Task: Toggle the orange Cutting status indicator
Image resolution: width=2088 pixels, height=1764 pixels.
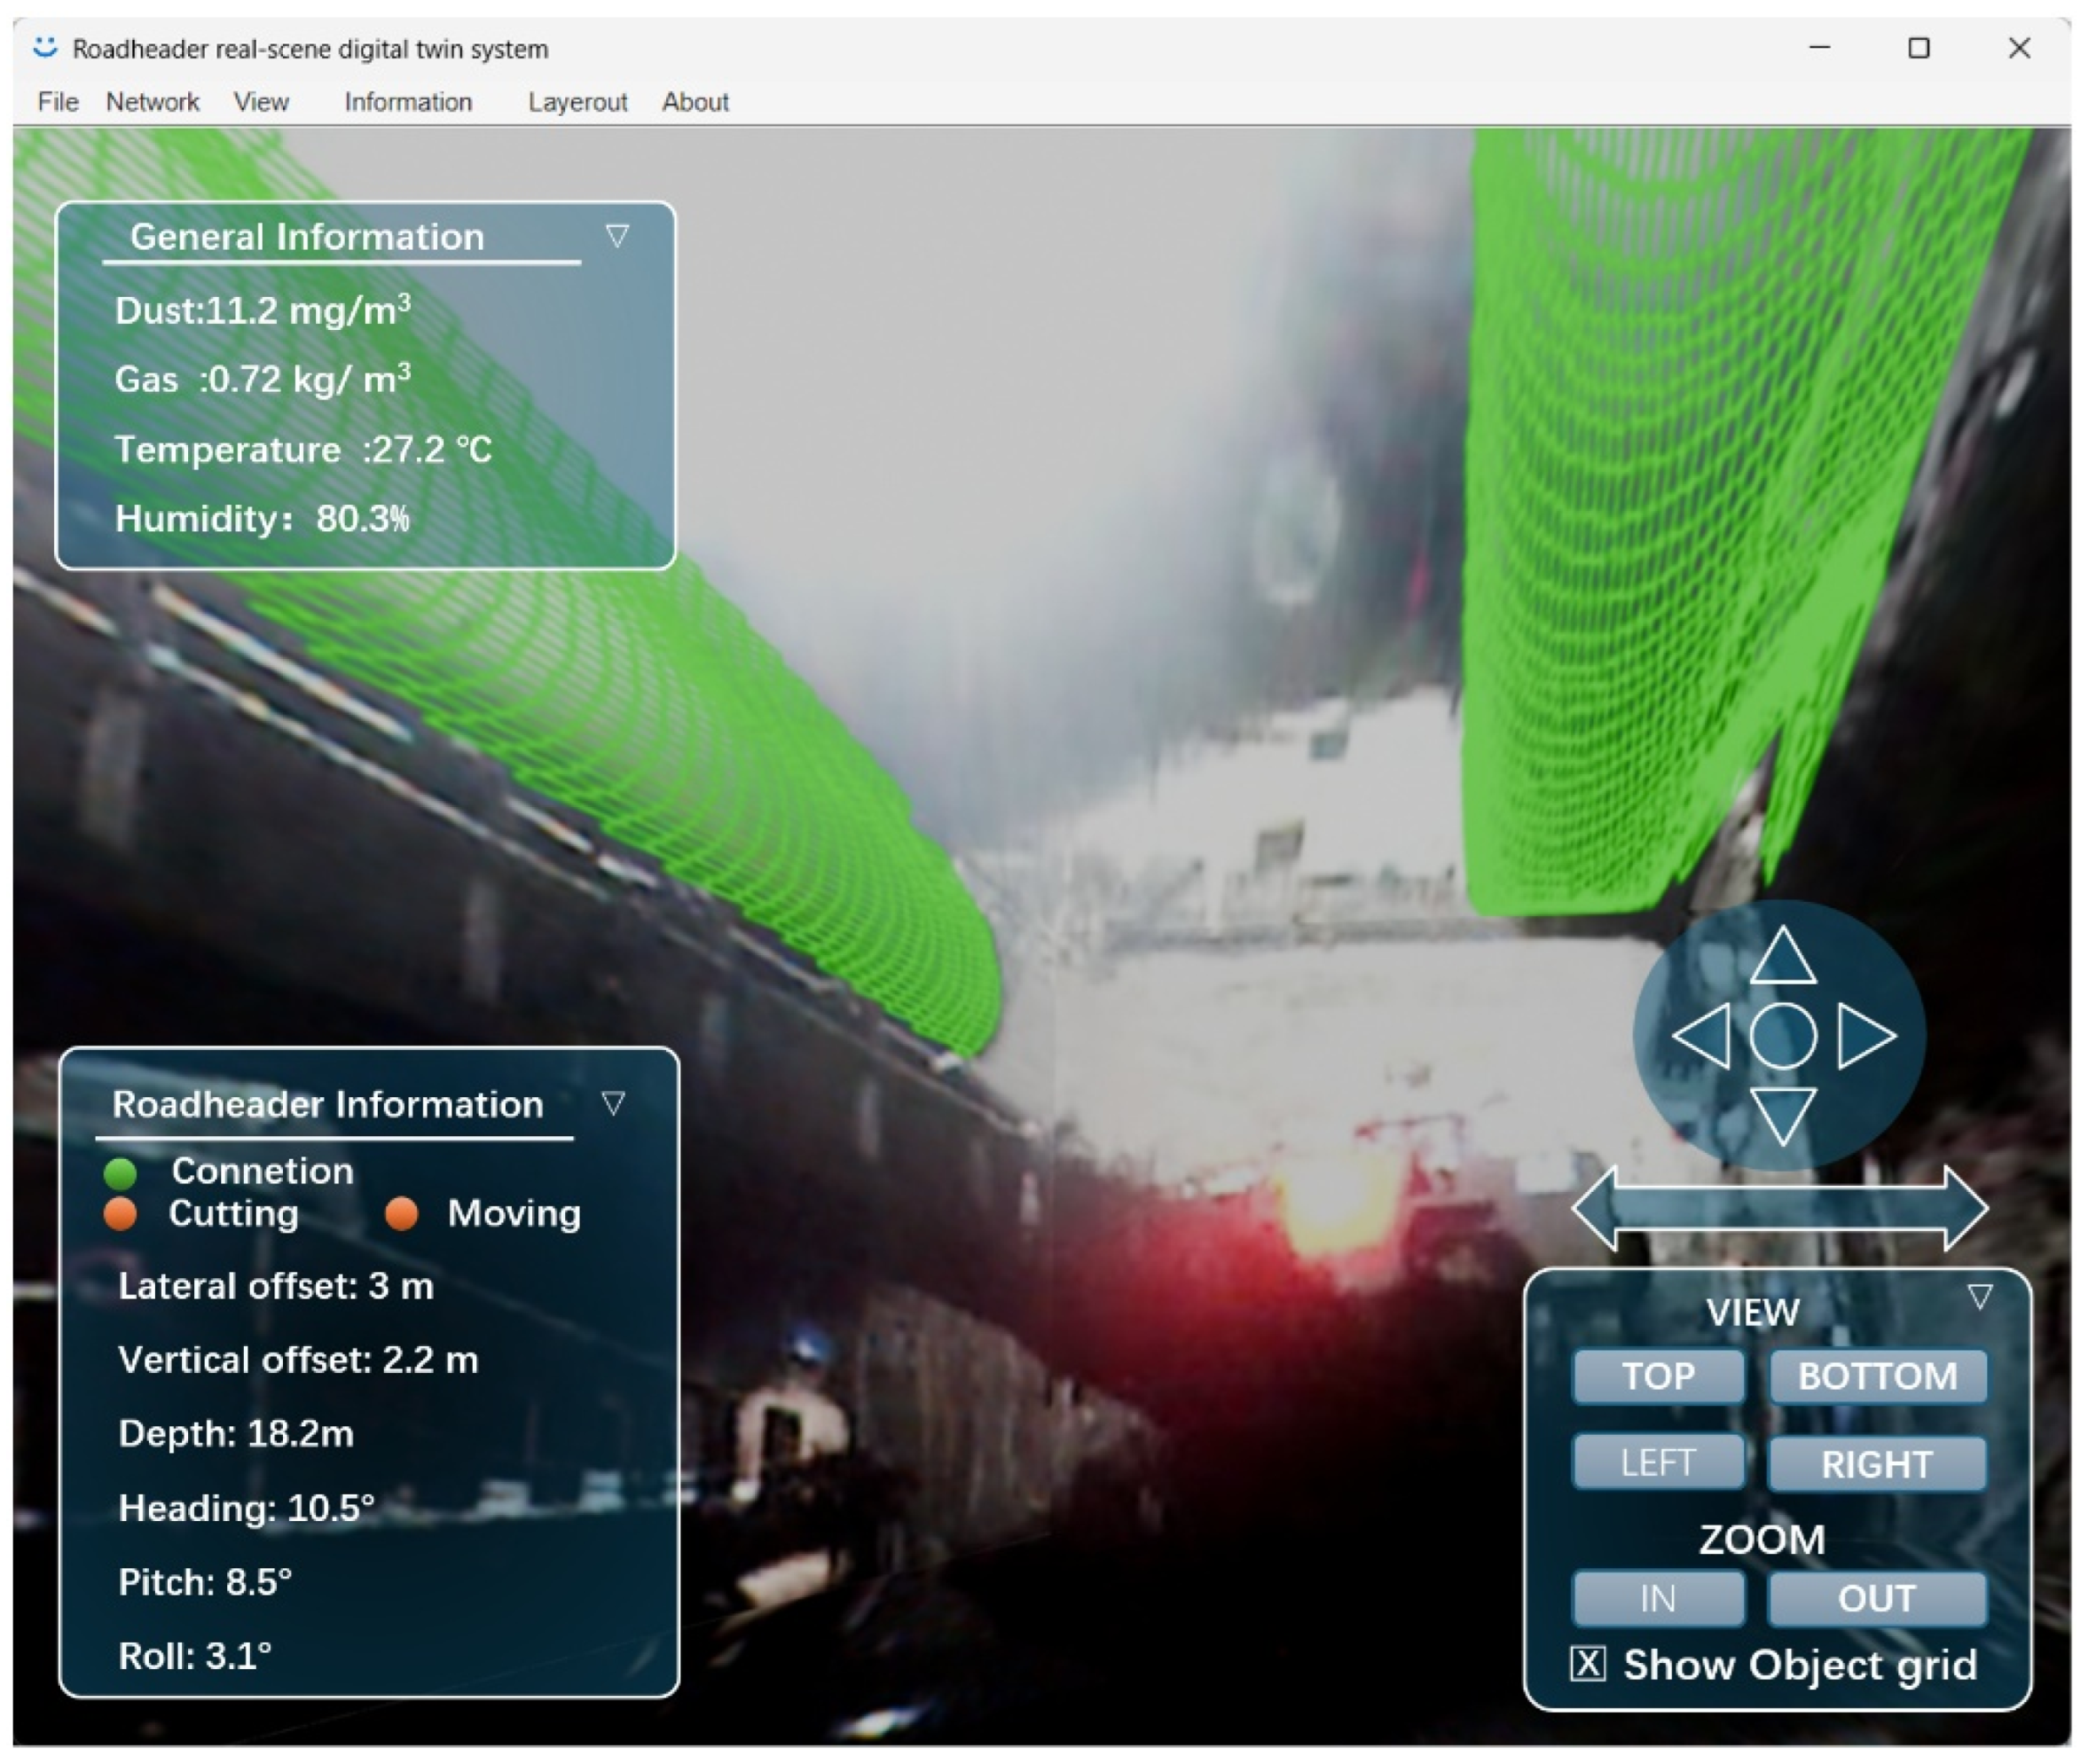Action: click(120, 1214)
